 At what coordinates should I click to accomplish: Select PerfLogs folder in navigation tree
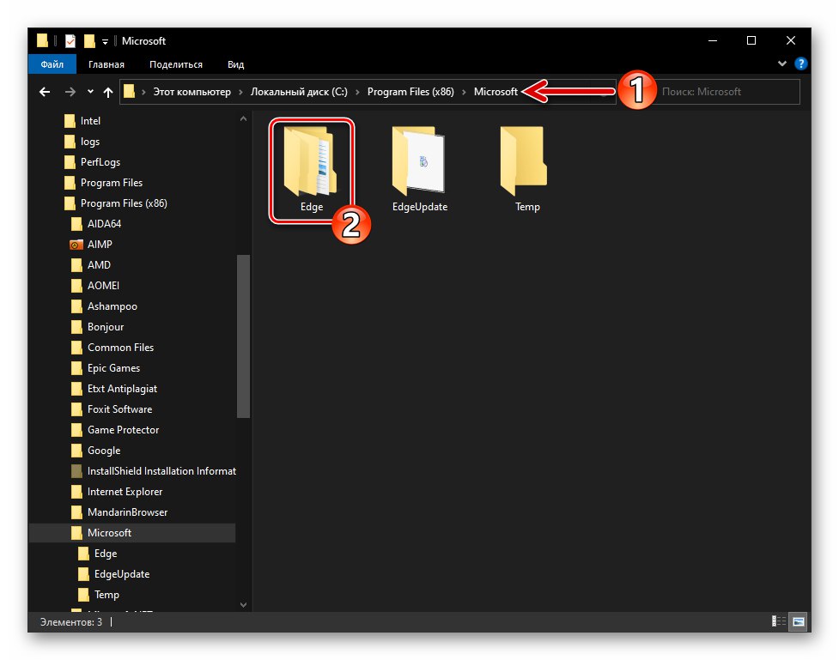coord(92,162)
